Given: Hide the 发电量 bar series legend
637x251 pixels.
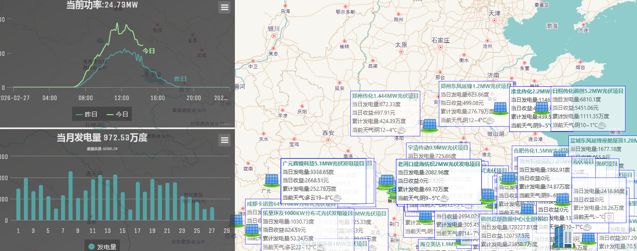Looking at the screenshot, I should point(102,247).
